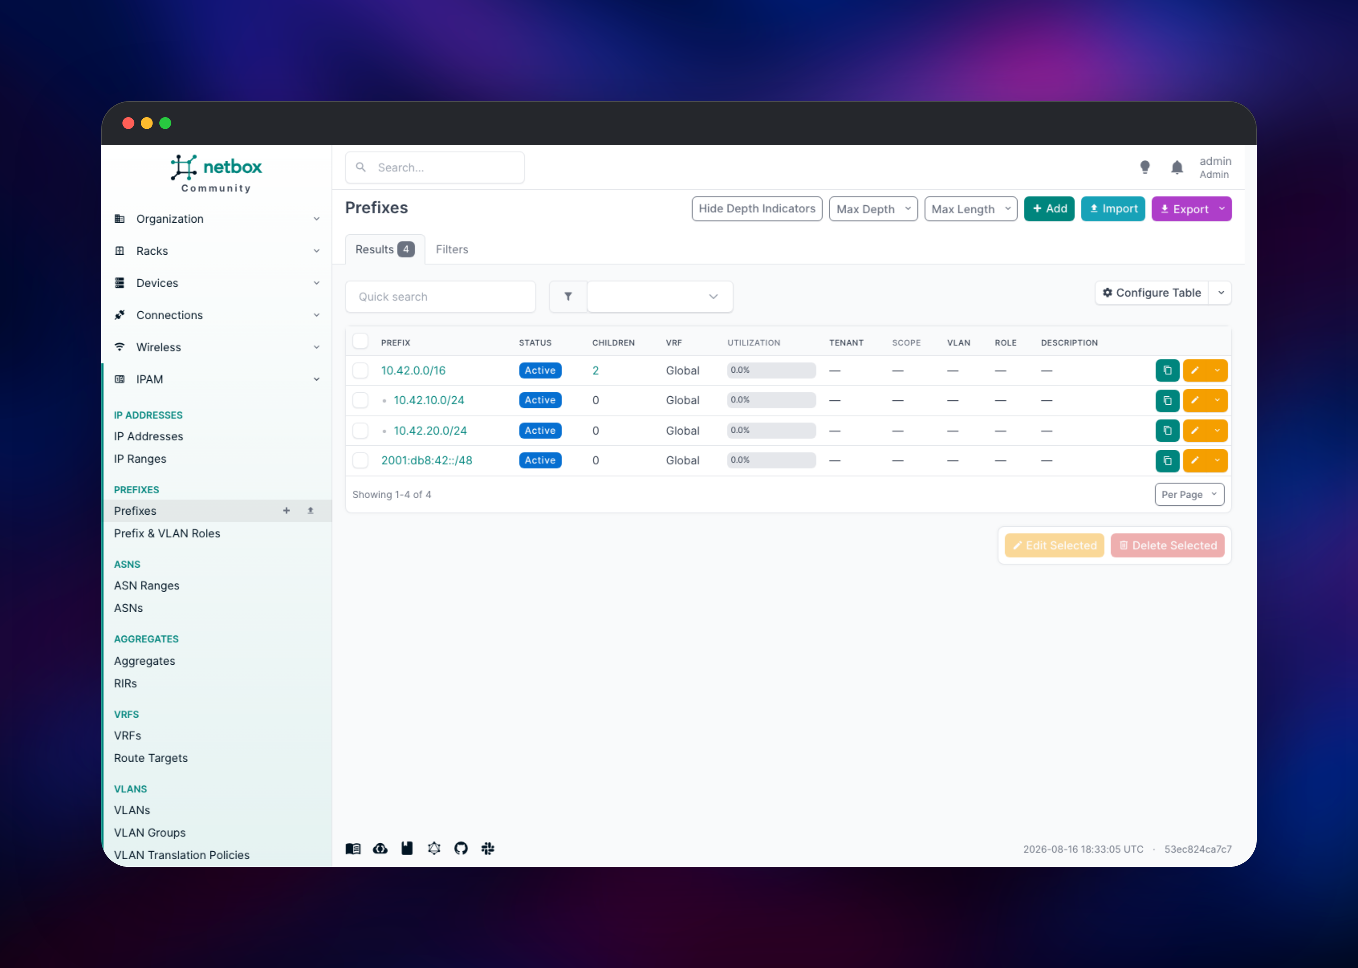Check the box for prefix 10.42.20.0/24
Screen dimensions: 1358x968
(360, 430)
